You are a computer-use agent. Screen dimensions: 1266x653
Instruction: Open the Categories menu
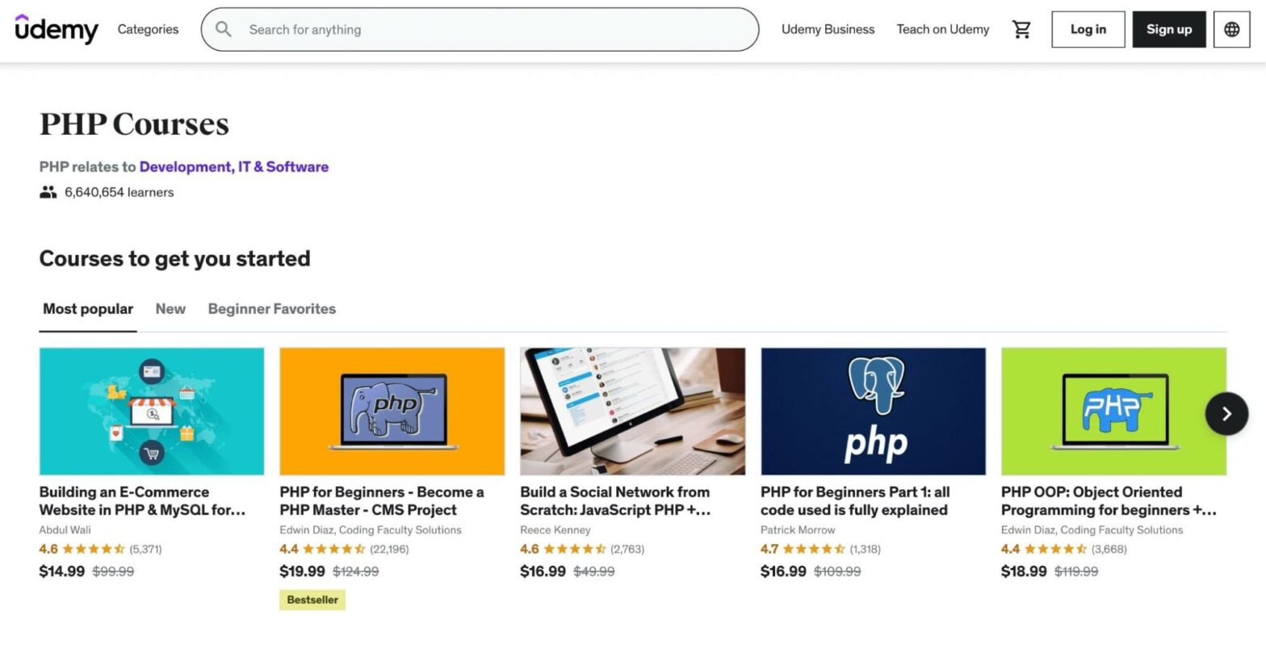tap(148, 29)
